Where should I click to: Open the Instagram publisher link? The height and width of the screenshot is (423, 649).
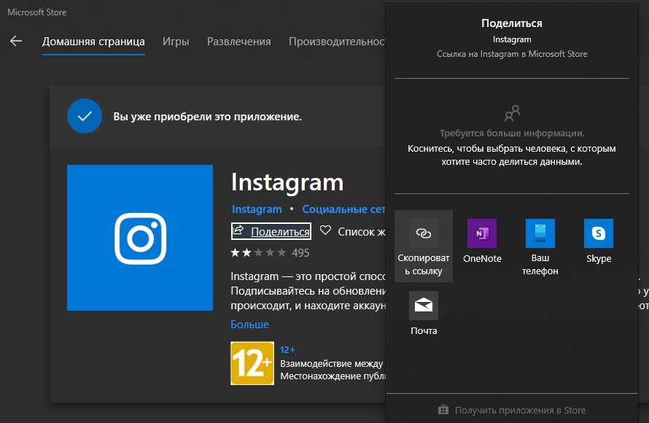pos(257,209)
